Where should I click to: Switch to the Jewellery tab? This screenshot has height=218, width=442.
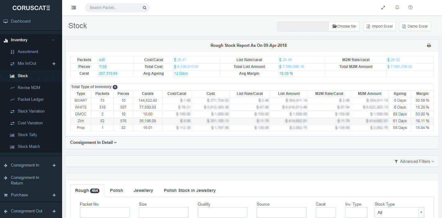143,190
